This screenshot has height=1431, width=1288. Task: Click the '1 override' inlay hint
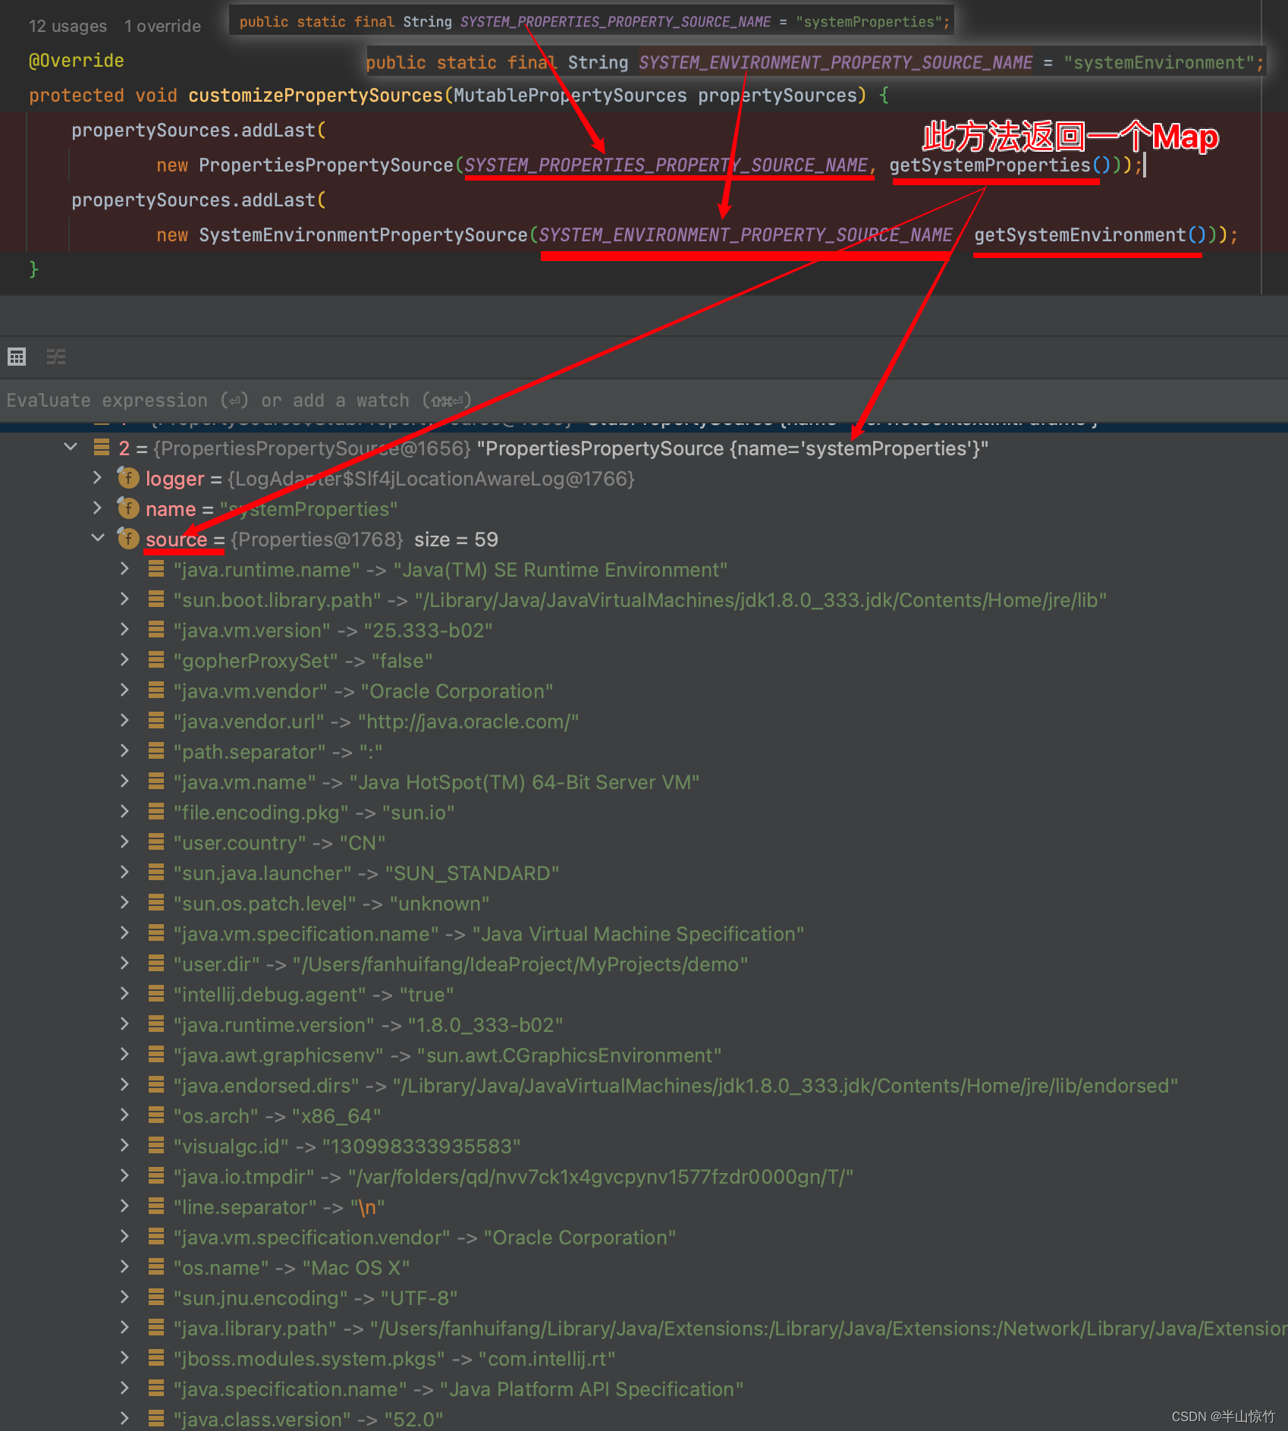tap(162, 26)
